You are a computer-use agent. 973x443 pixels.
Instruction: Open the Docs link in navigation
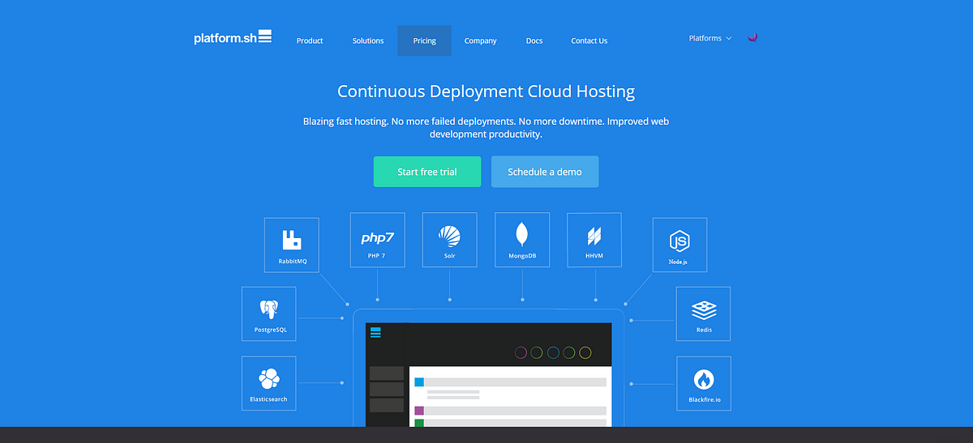coord(534,41)
